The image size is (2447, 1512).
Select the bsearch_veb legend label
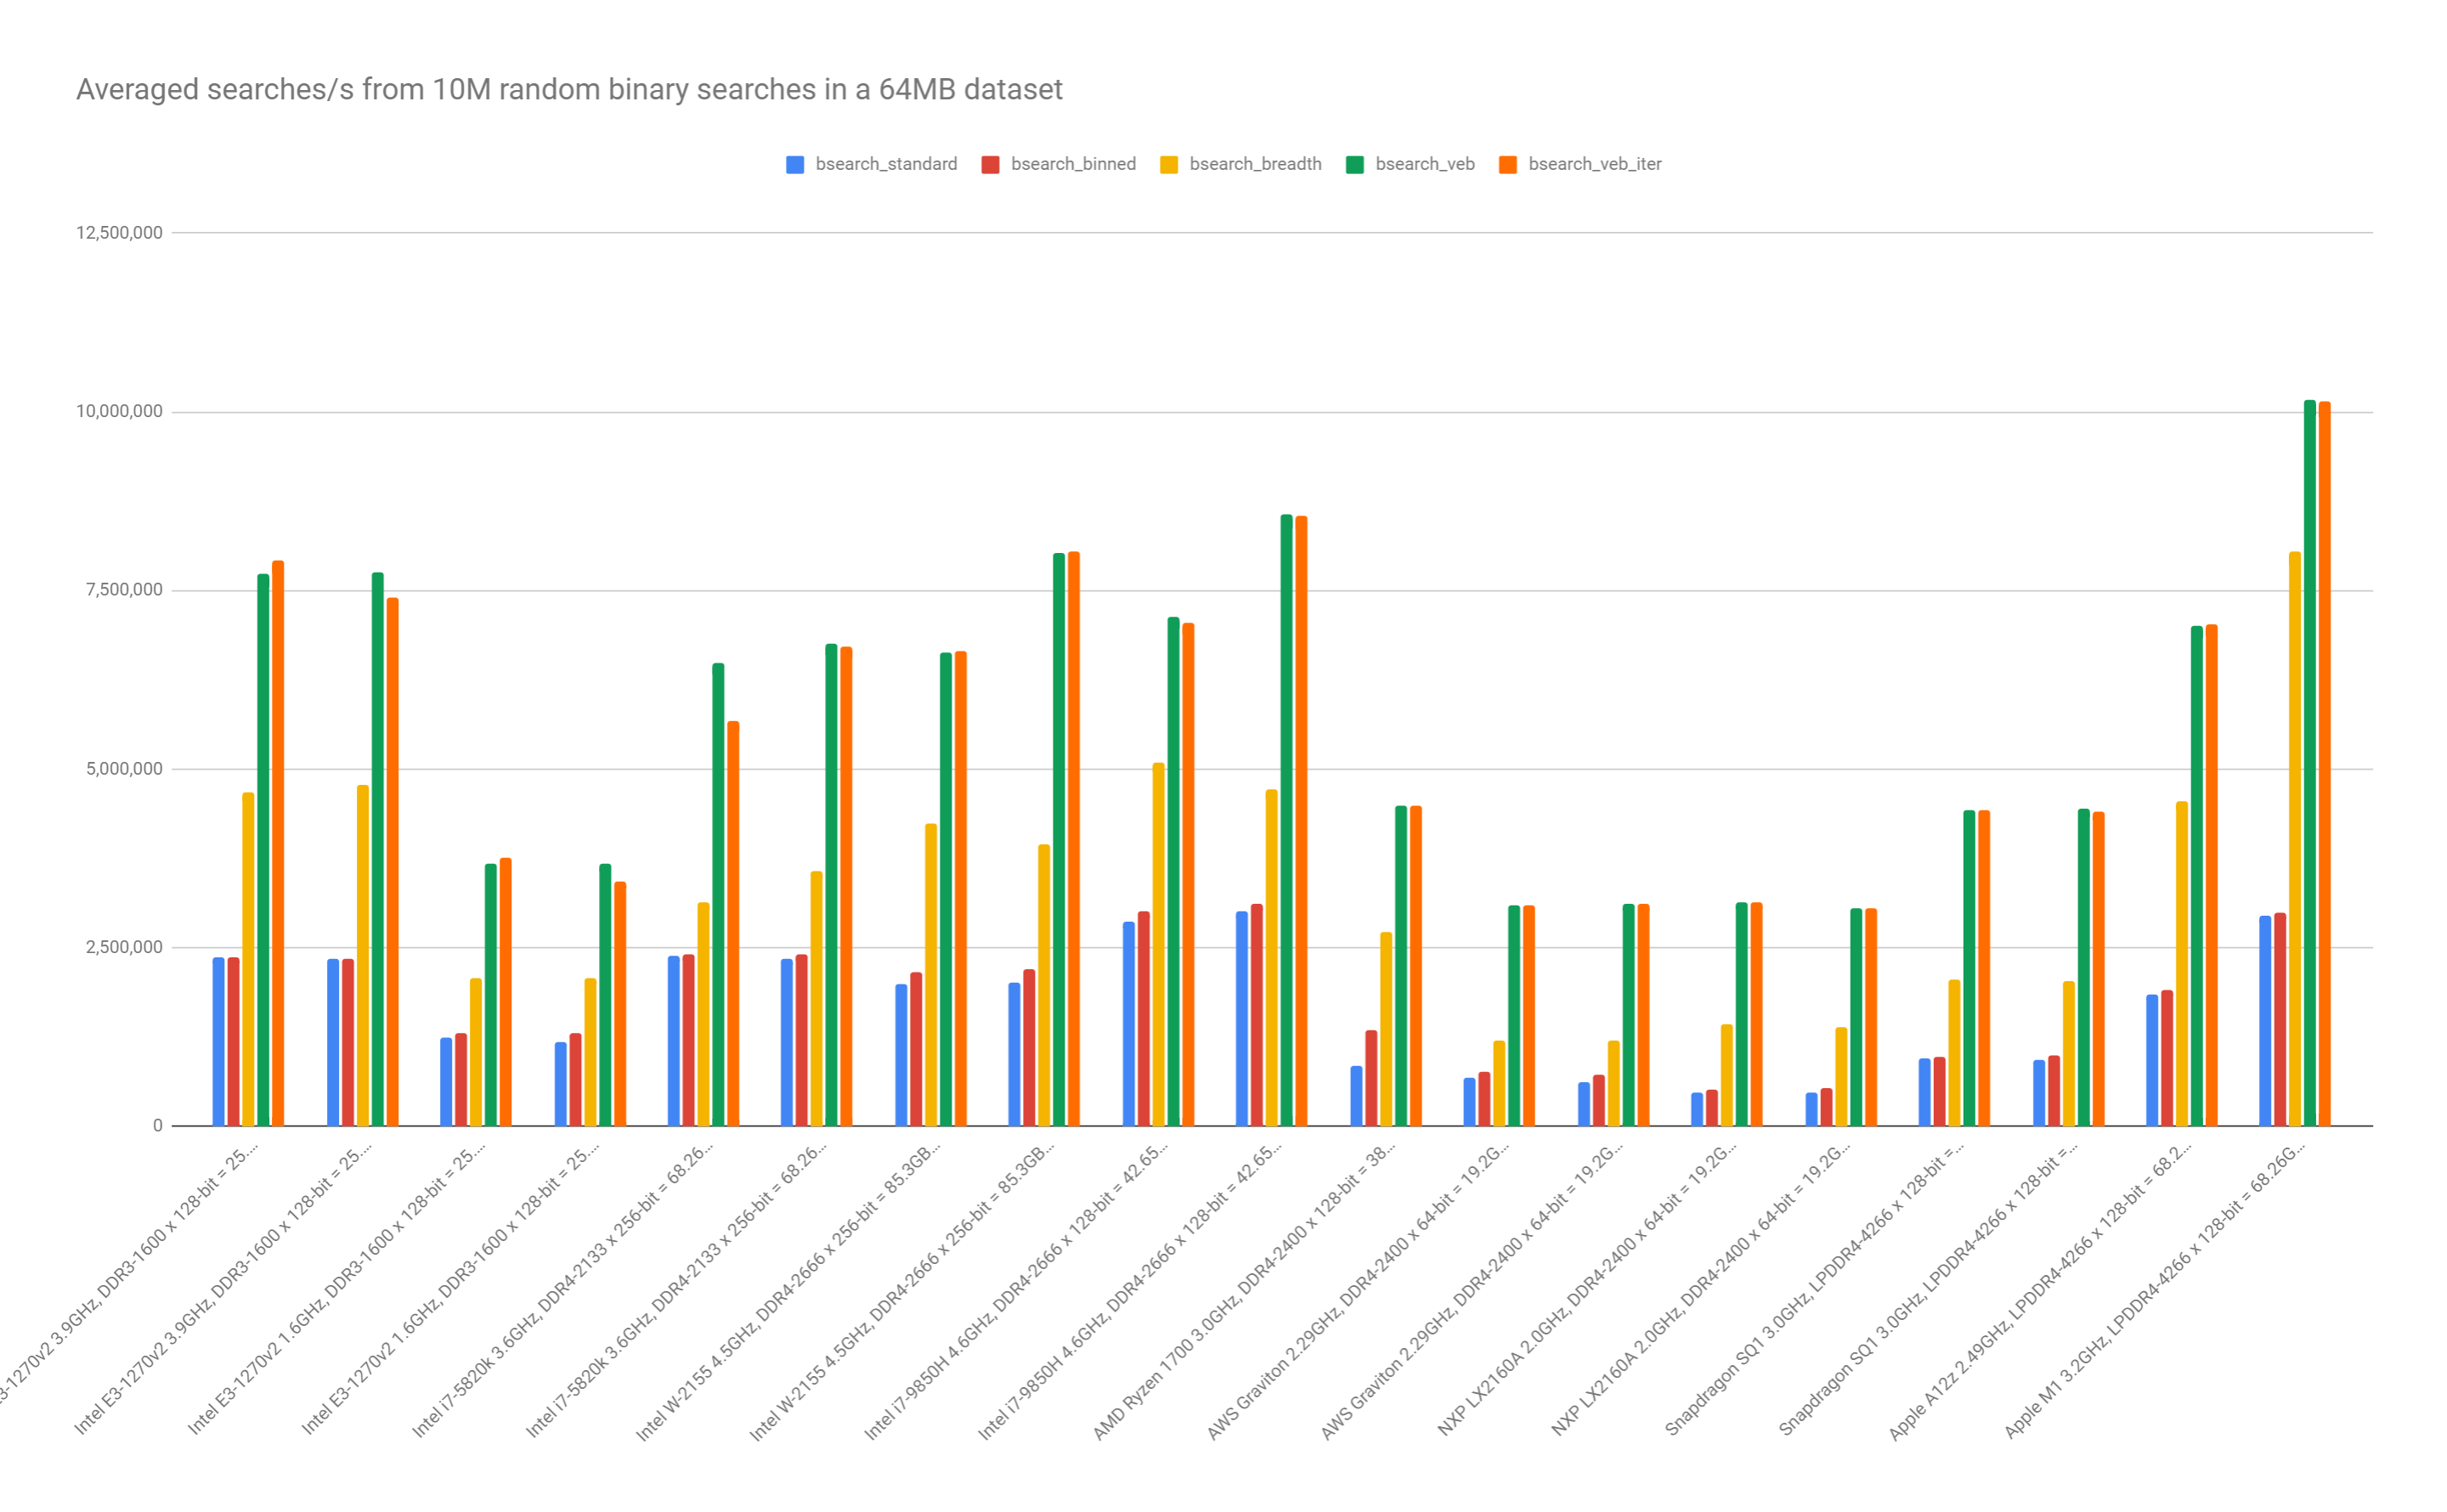tap(1424, 164)
